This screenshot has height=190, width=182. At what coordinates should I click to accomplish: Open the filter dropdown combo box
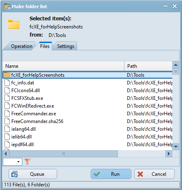(x=13, y=162)
